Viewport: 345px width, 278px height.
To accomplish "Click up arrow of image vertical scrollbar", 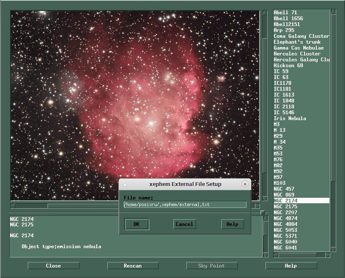I will 265,13.
